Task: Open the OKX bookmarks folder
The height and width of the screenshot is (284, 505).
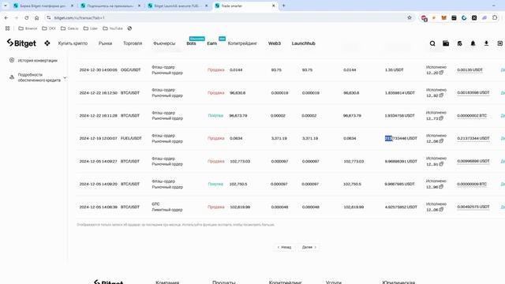Action: (49, 28)
